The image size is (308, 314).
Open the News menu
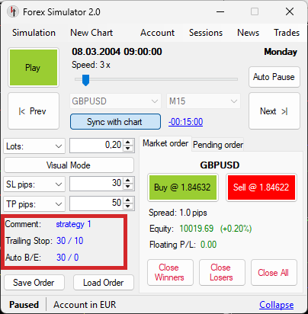tap(248, 33)
